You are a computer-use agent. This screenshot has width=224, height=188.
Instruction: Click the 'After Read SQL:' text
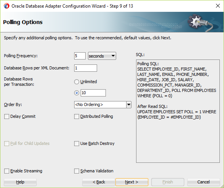click(152, 106)
